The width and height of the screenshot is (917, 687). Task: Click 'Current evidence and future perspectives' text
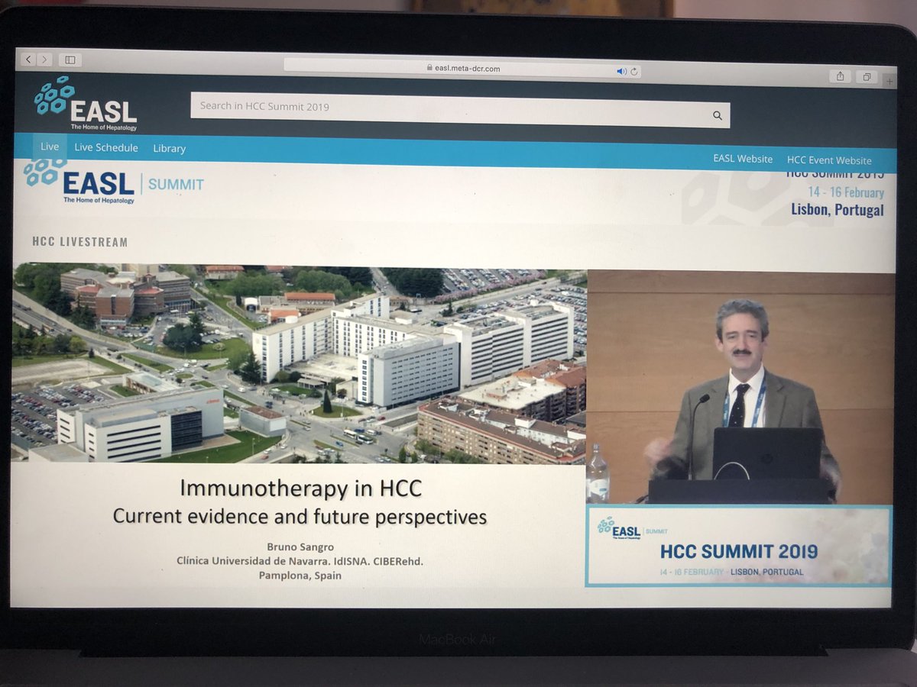pos(300,517)
